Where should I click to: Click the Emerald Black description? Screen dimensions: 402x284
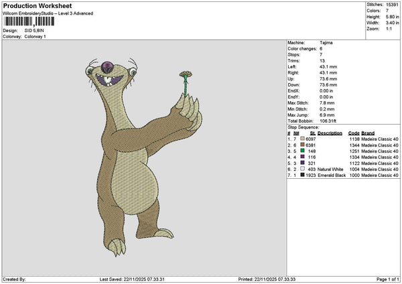tap(332, 175)
